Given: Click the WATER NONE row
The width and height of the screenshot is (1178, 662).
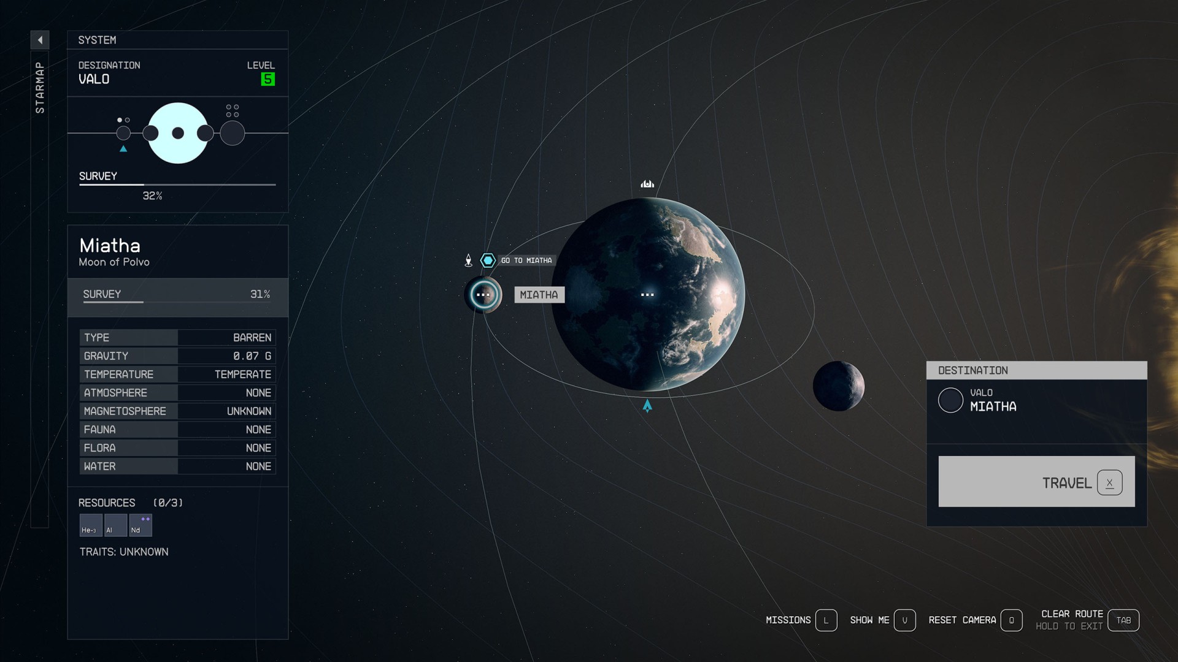Looking at the screenshot, I should [177, 466].
